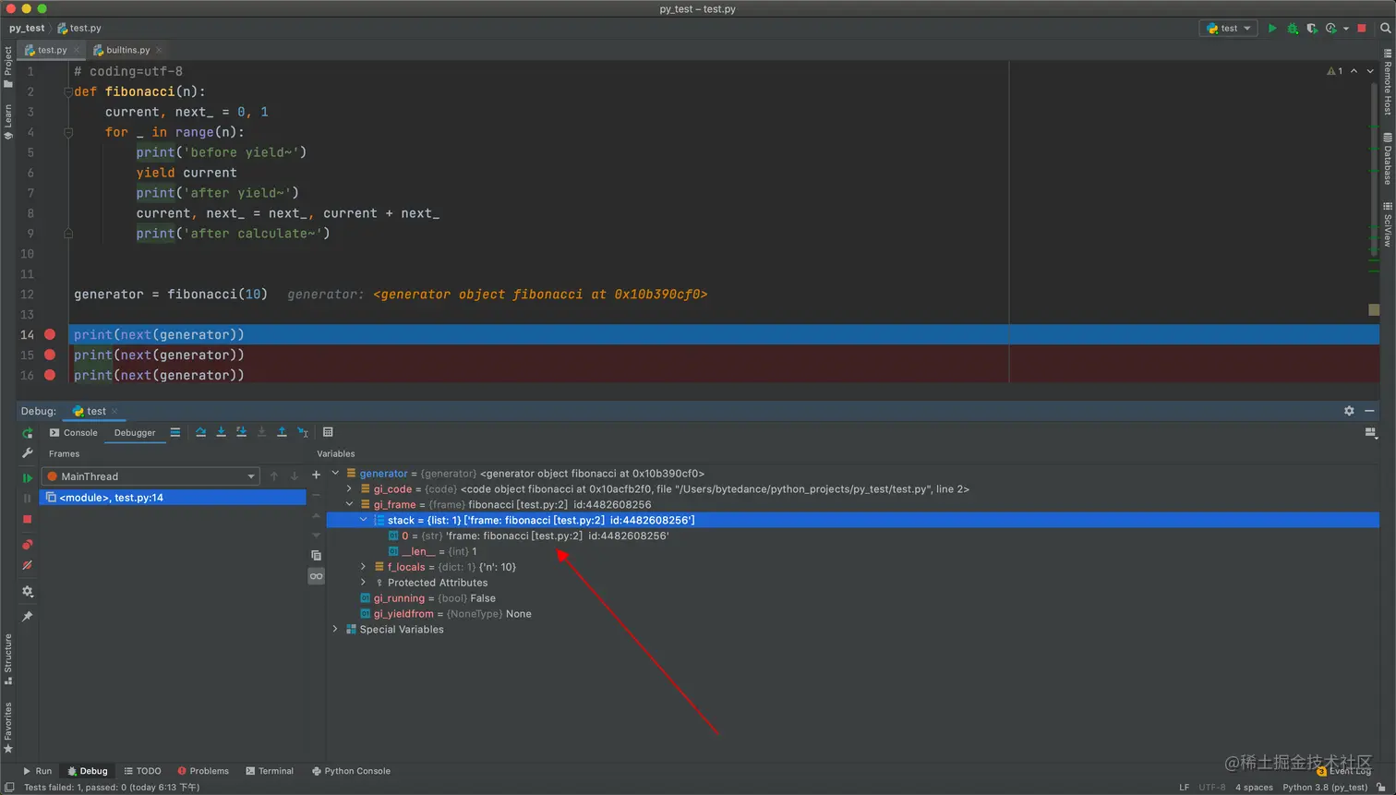Click Python 3.8 (py_test) interpreter in status bar
This screenshot has height=795, width=1396.
click(1325, 787)
